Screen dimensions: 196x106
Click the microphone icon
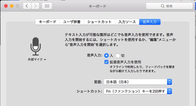click(x=36, y=46)
